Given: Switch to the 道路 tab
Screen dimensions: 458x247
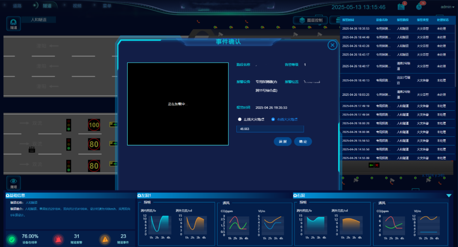Looking at the screenshot, I should point(17,6).
